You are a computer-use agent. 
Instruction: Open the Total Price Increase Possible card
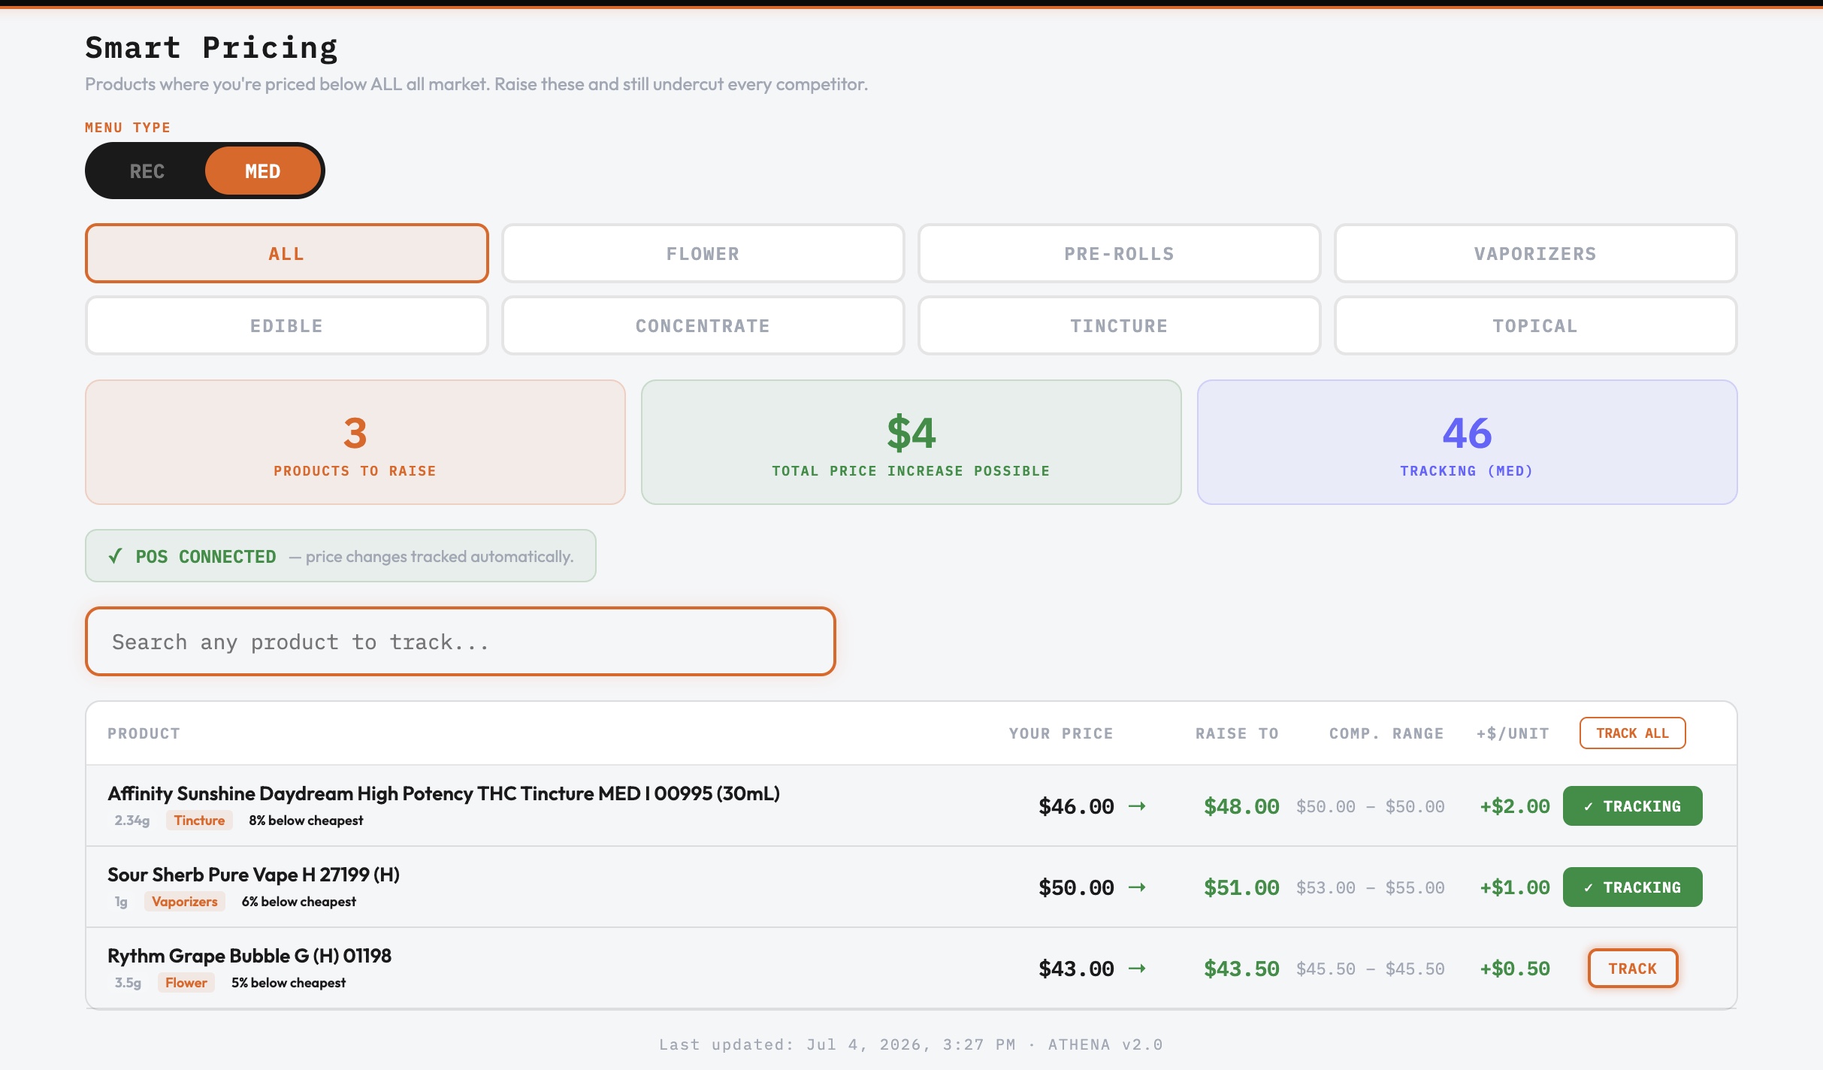point(912,443)
